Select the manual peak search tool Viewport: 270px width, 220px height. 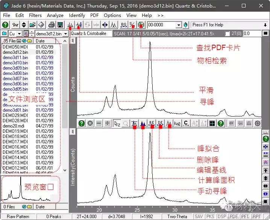135,123
